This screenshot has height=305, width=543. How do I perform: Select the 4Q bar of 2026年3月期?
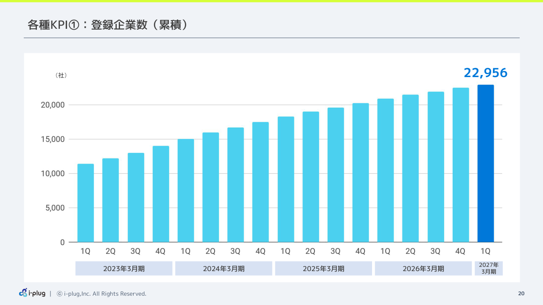[460, 165]
